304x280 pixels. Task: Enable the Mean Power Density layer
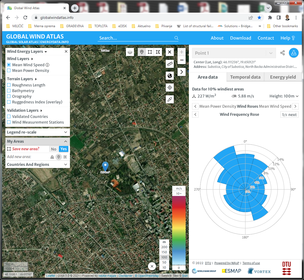coord(9,71)
